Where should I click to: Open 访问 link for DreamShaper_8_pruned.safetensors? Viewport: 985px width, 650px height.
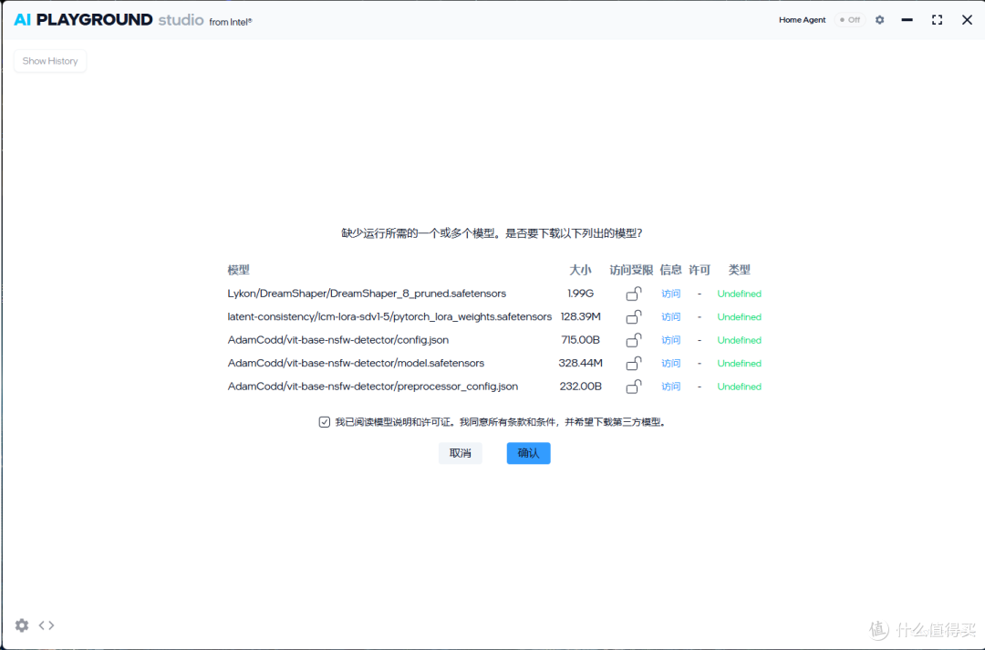[671, 294]
